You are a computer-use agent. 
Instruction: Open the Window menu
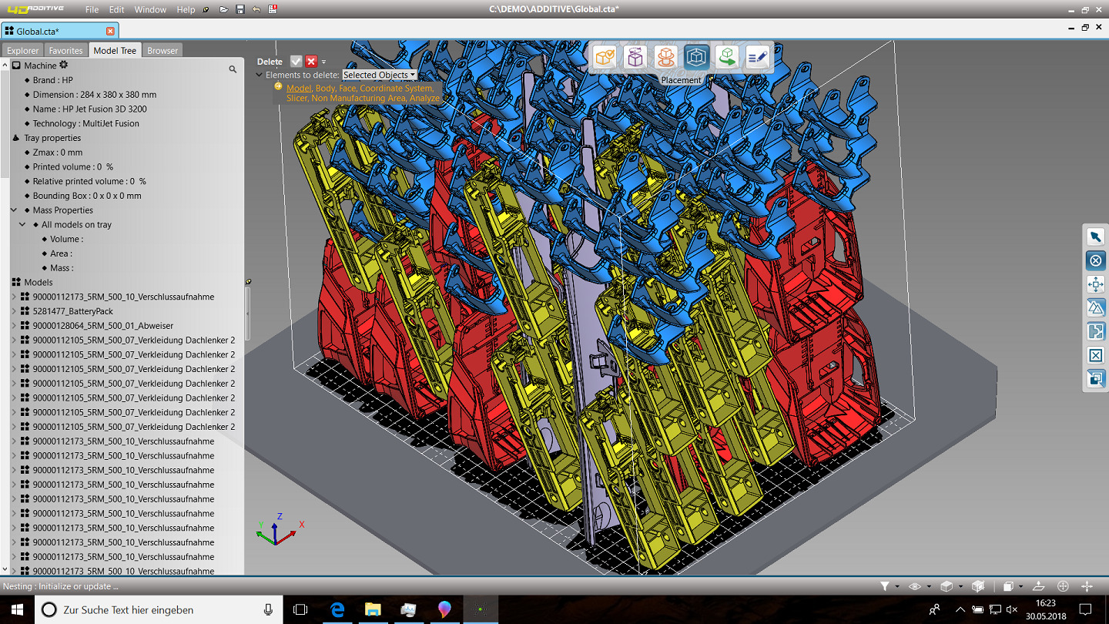coord(149,10)
